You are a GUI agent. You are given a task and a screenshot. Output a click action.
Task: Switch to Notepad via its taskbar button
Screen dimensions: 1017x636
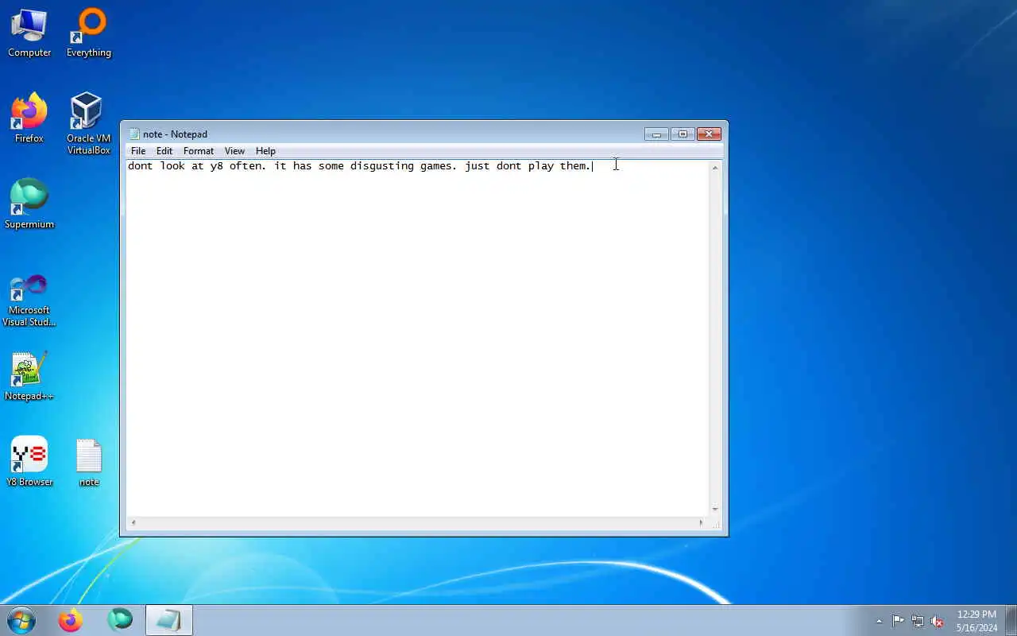pyautogui.click(x=168, y=620)
